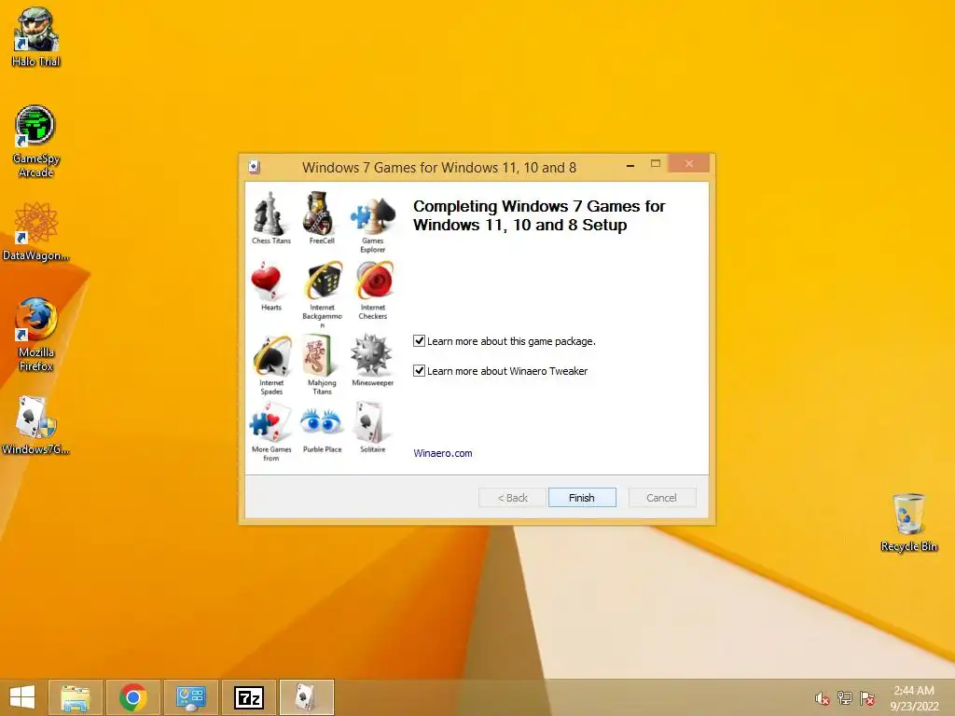Image resolution: width=955 pixels, height=716 pixels.
Task: Select the Mozilla Firefox desktop shortcut
Action: coord(36,335)
